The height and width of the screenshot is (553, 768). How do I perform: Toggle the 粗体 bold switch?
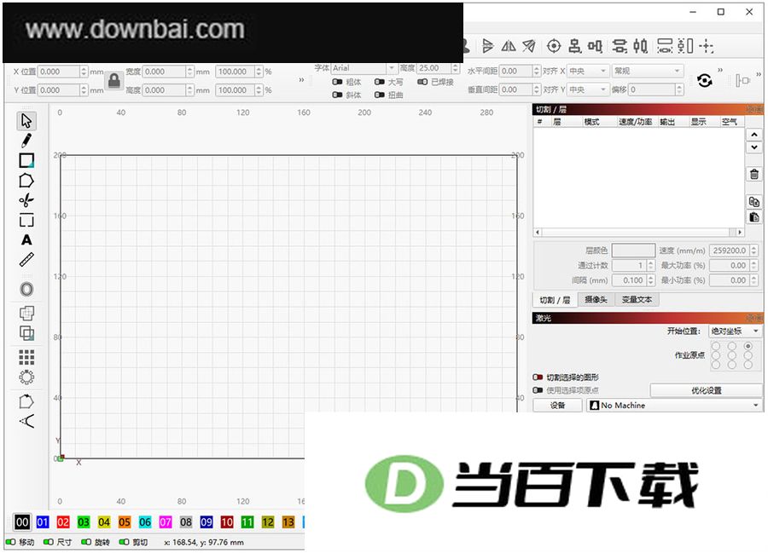(x=337, y=82)
